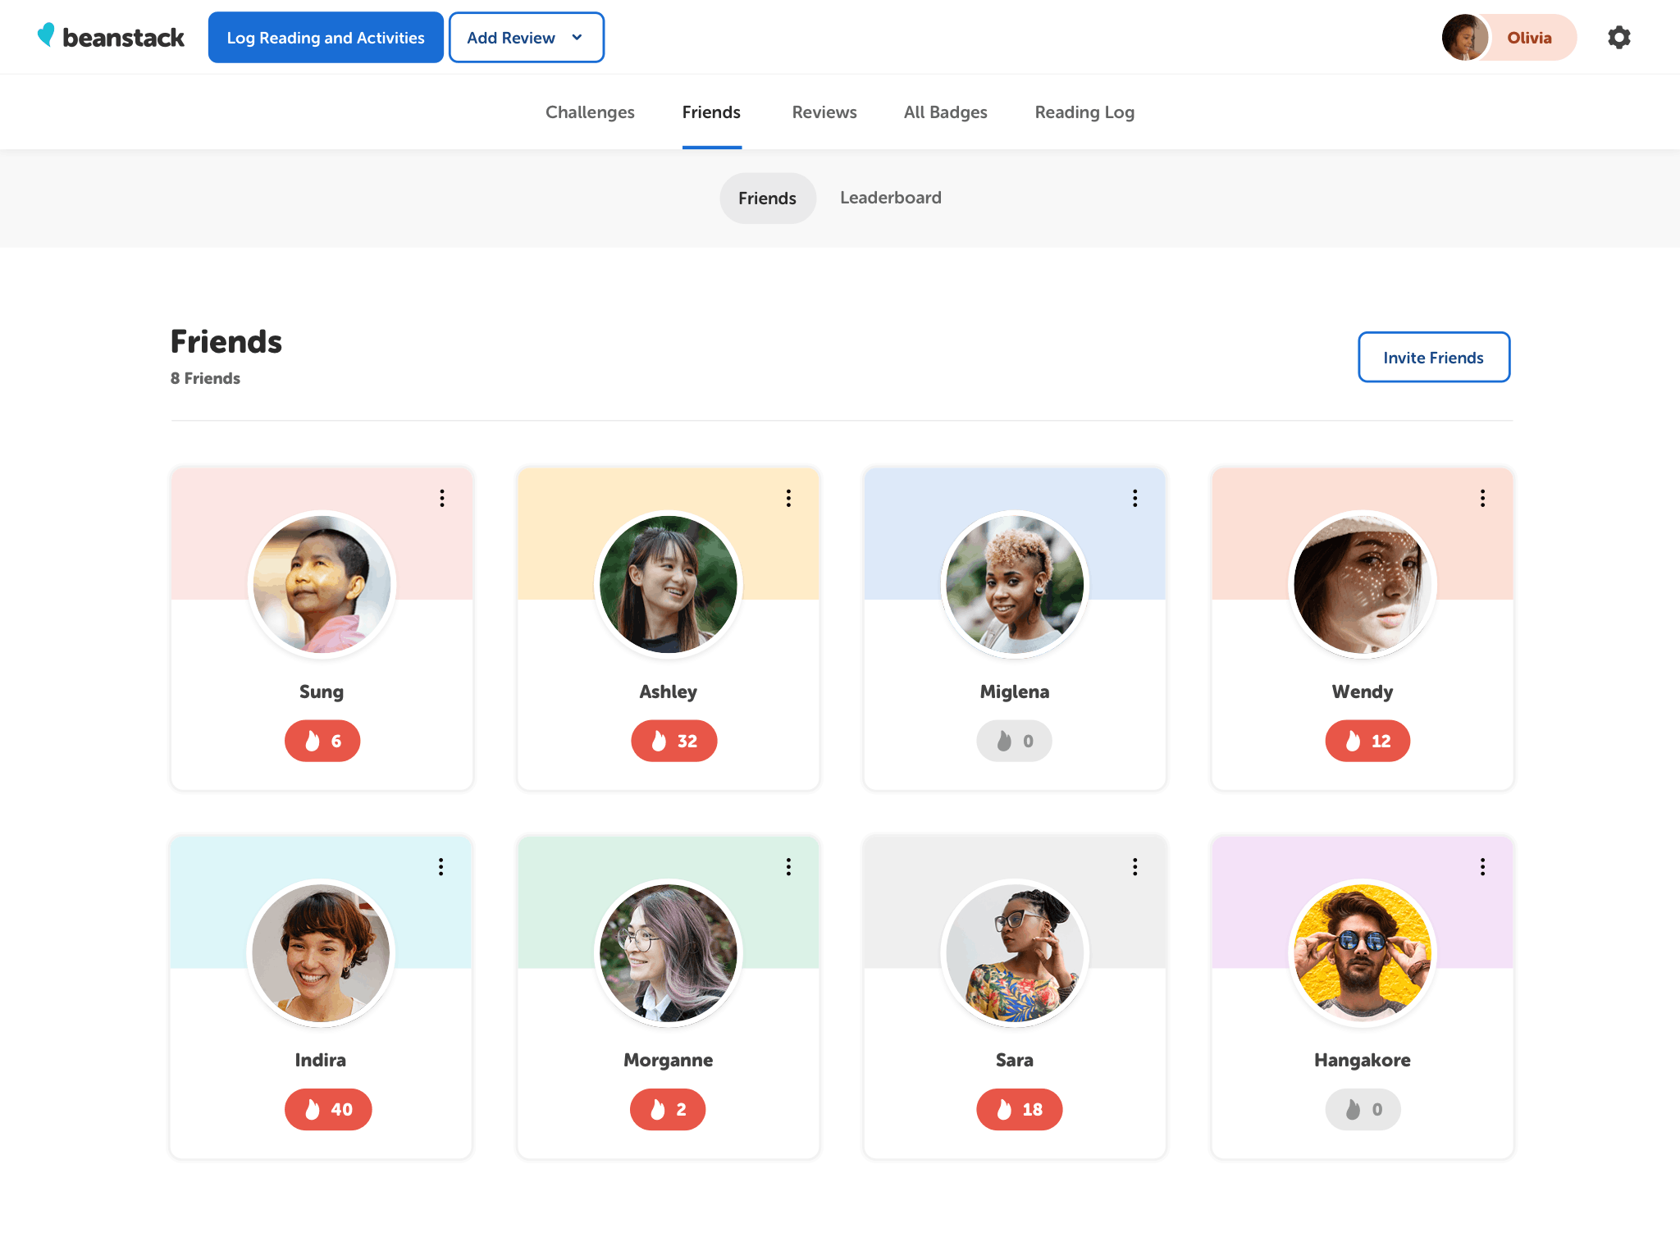This screenshot has height=1260, width=1680.
Task: Open Hangakore's three-dot options menu
Action: click(x=1482, y=866)
